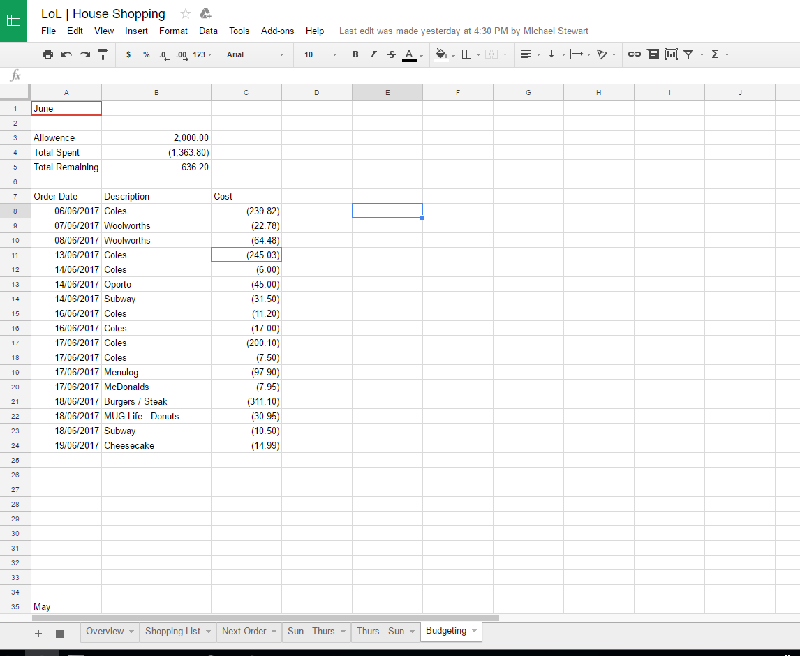This screenshot has height=656, width=800.
Task: Click the Print icon in toolbar
Action: [48, 54]
